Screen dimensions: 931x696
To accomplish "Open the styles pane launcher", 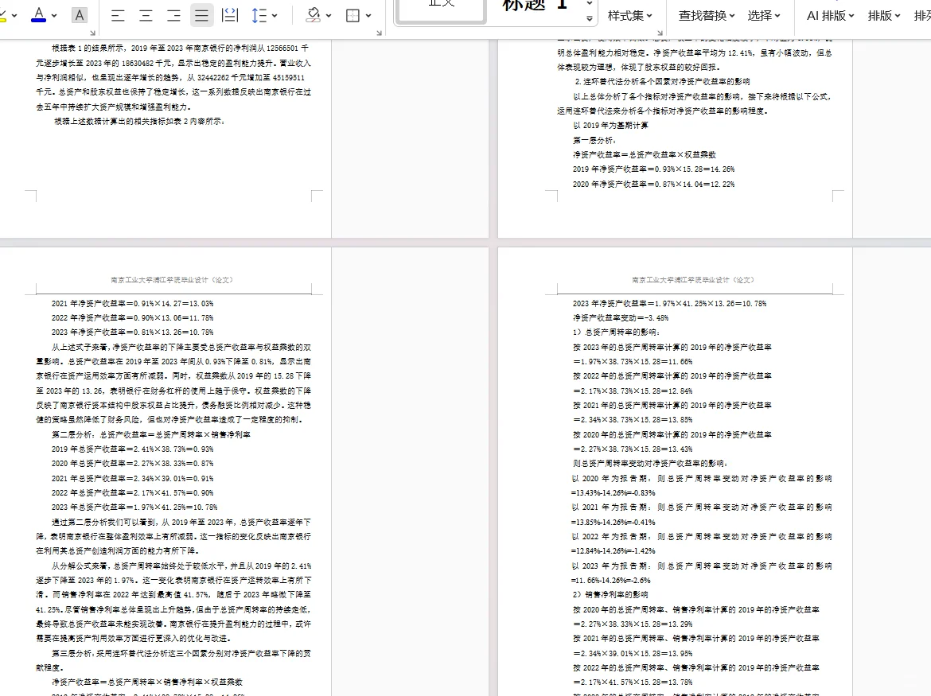I will 660,33.
